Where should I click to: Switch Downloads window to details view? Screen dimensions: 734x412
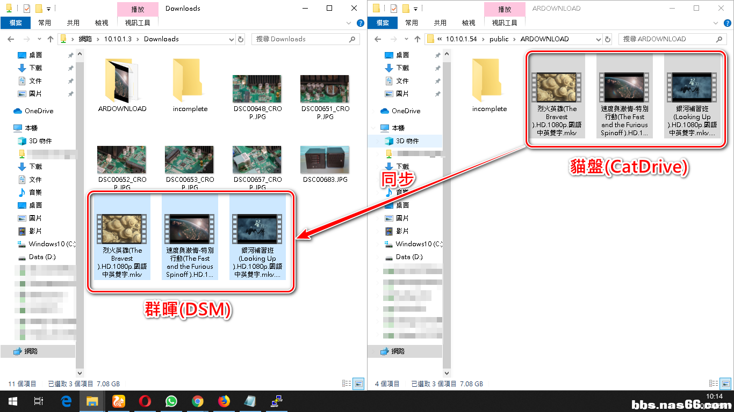(x=346, y=384)
